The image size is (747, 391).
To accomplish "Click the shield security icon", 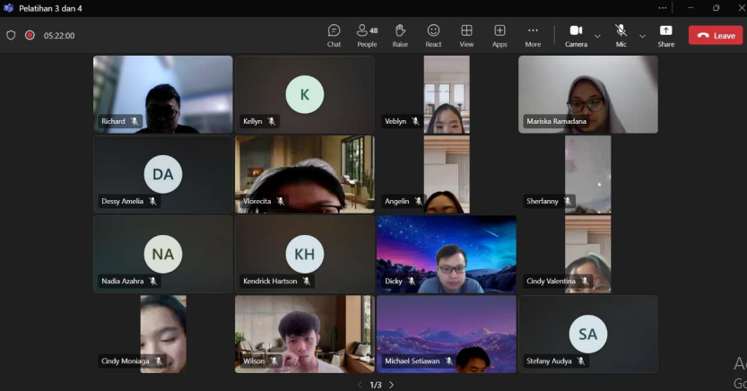I will (11, 36).
